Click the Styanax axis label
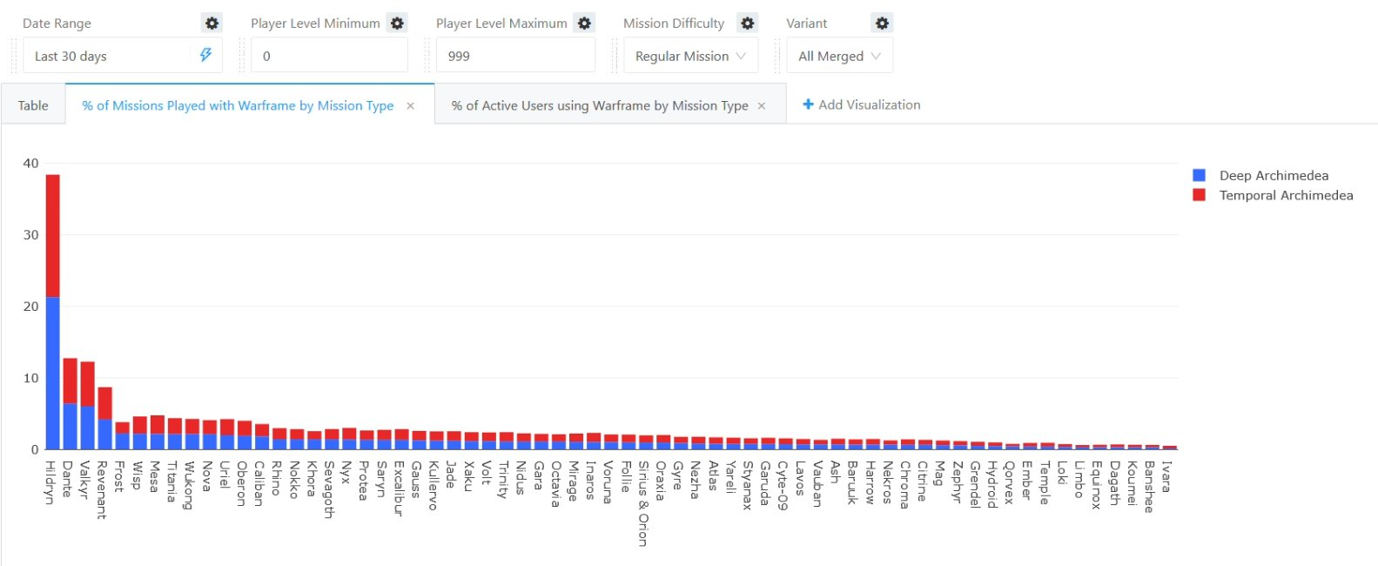Screen dimensions: 1378x566 coord(748,485)
